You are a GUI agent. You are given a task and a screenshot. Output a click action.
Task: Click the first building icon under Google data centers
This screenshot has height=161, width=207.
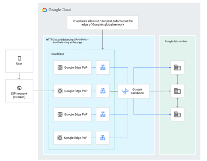tap(177, 68)
